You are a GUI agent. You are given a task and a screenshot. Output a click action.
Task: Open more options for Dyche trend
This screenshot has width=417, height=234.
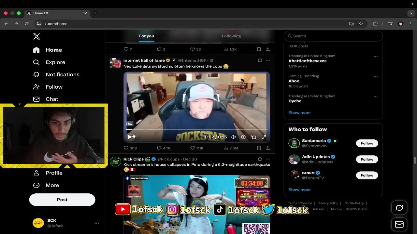coord(375,97)
